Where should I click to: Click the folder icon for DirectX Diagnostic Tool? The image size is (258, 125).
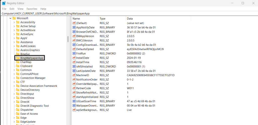click(18, 106)
